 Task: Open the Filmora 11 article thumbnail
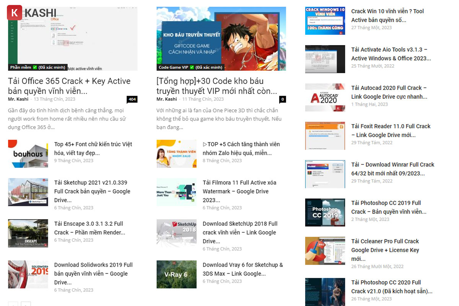pos(176,192)
